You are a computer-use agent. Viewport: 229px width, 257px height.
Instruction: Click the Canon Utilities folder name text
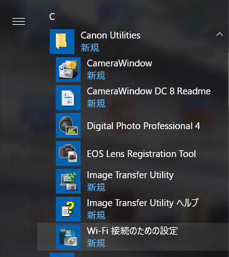[110, 35]
